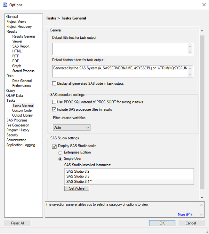The image size is (209, 234).
Task: Select SAS Programs category
Action: coord(17,120)
